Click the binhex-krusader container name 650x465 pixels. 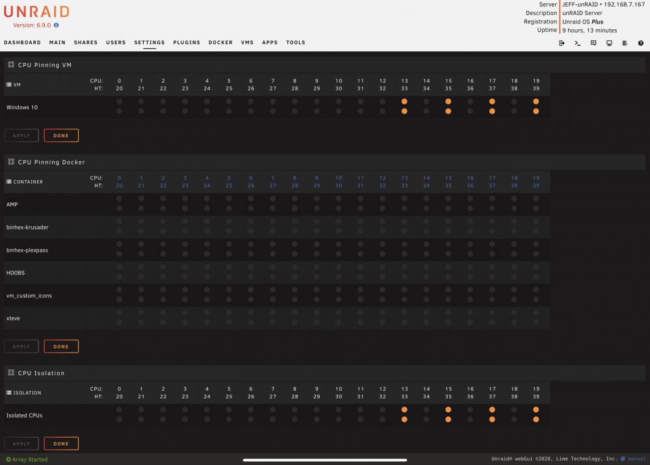coord(27,228)
